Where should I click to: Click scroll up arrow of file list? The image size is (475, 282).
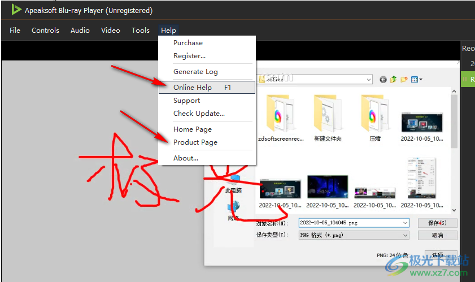[x=454, y=91]
